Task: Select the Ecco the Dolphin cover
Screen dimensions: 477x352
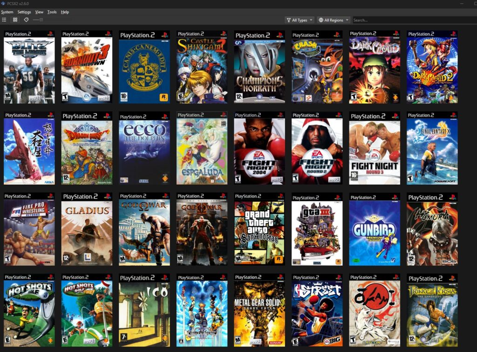Action: [144, 148]
